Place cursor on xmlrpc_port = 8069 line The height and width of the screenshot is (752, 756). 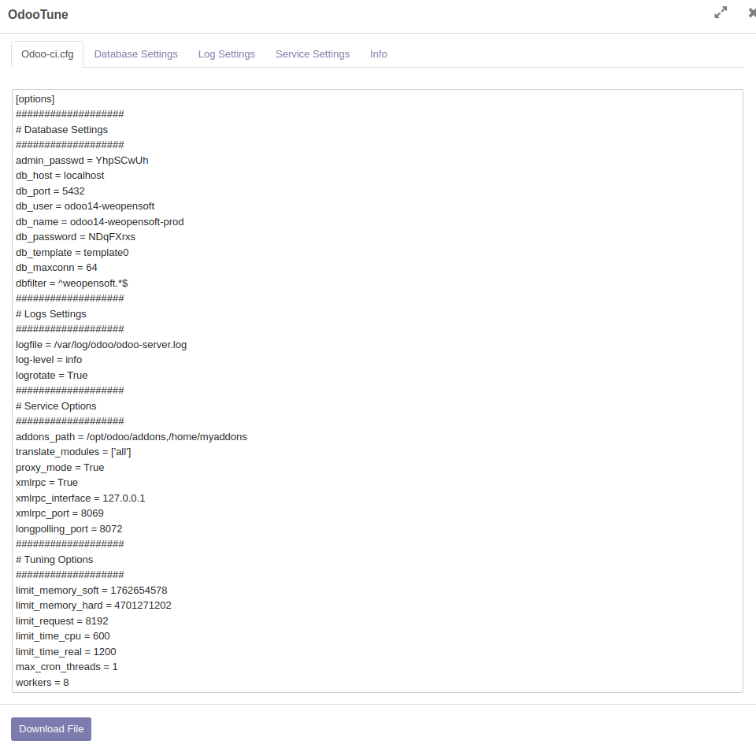[60, 513]
